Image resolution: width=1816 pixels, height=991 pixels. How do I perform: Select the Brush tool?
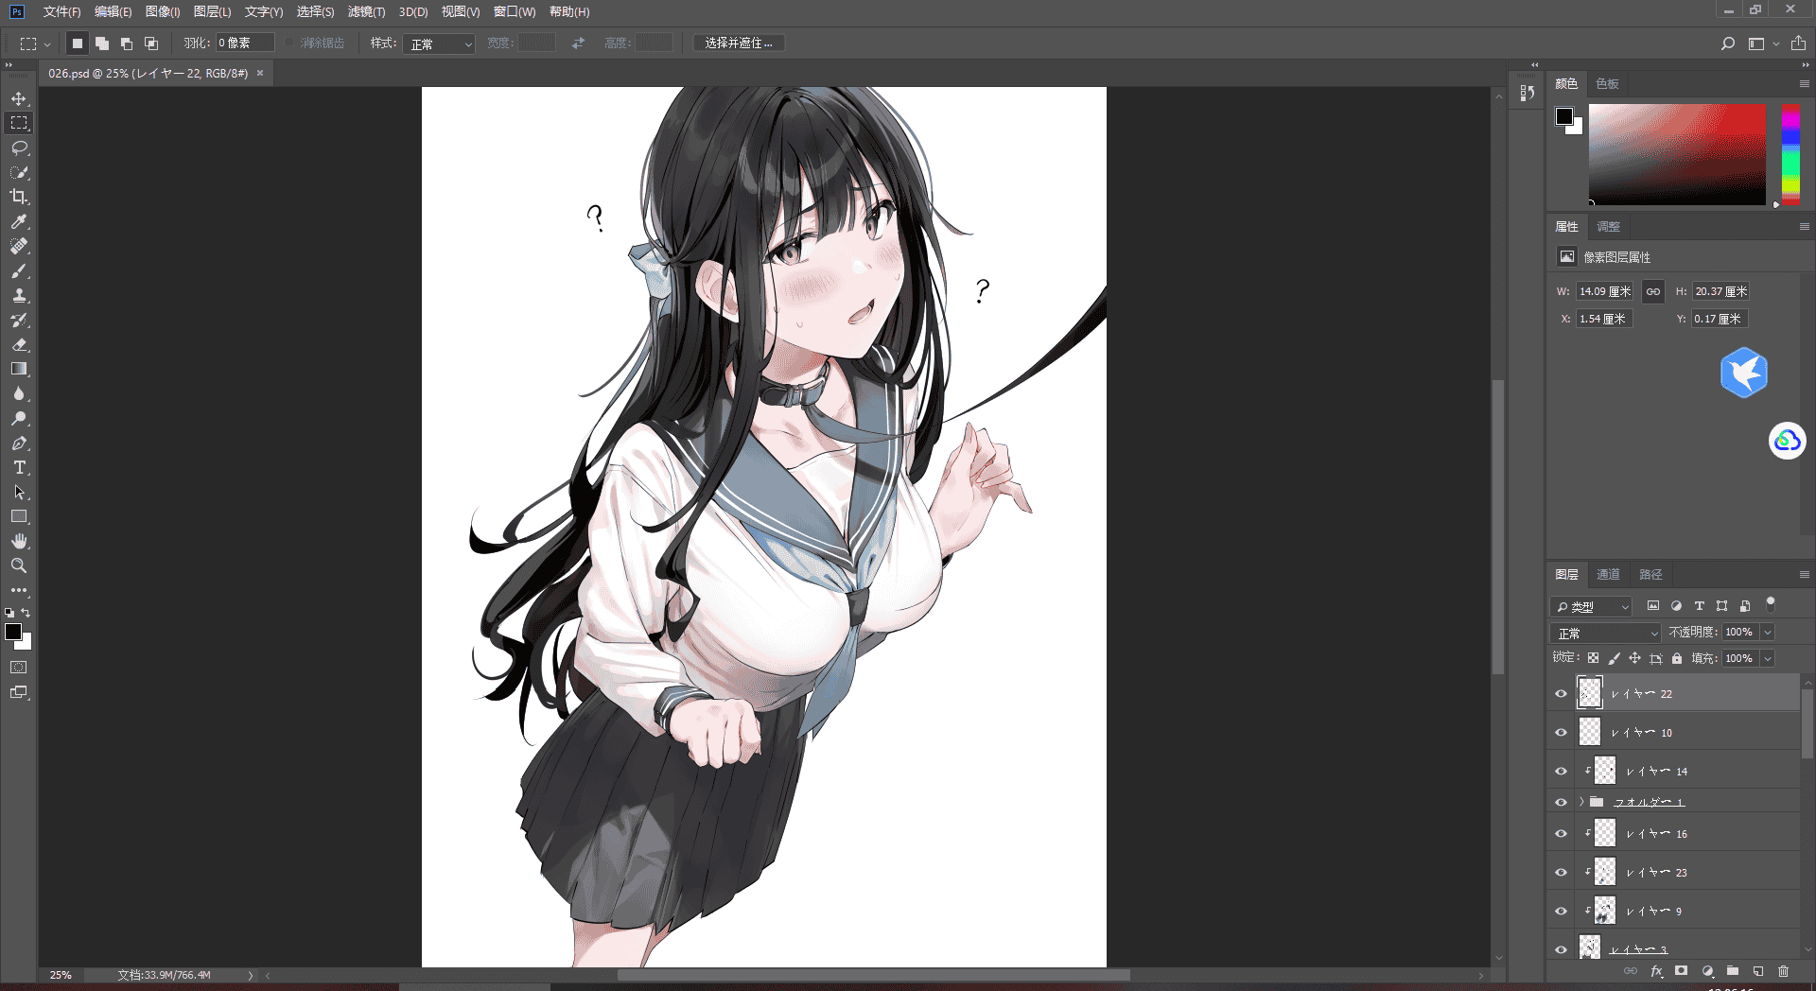[x=19, y=270]
